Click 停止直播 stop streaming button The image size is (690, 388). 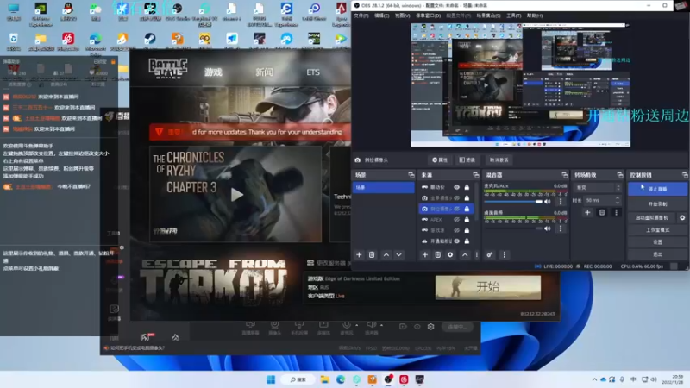[657, 189]
